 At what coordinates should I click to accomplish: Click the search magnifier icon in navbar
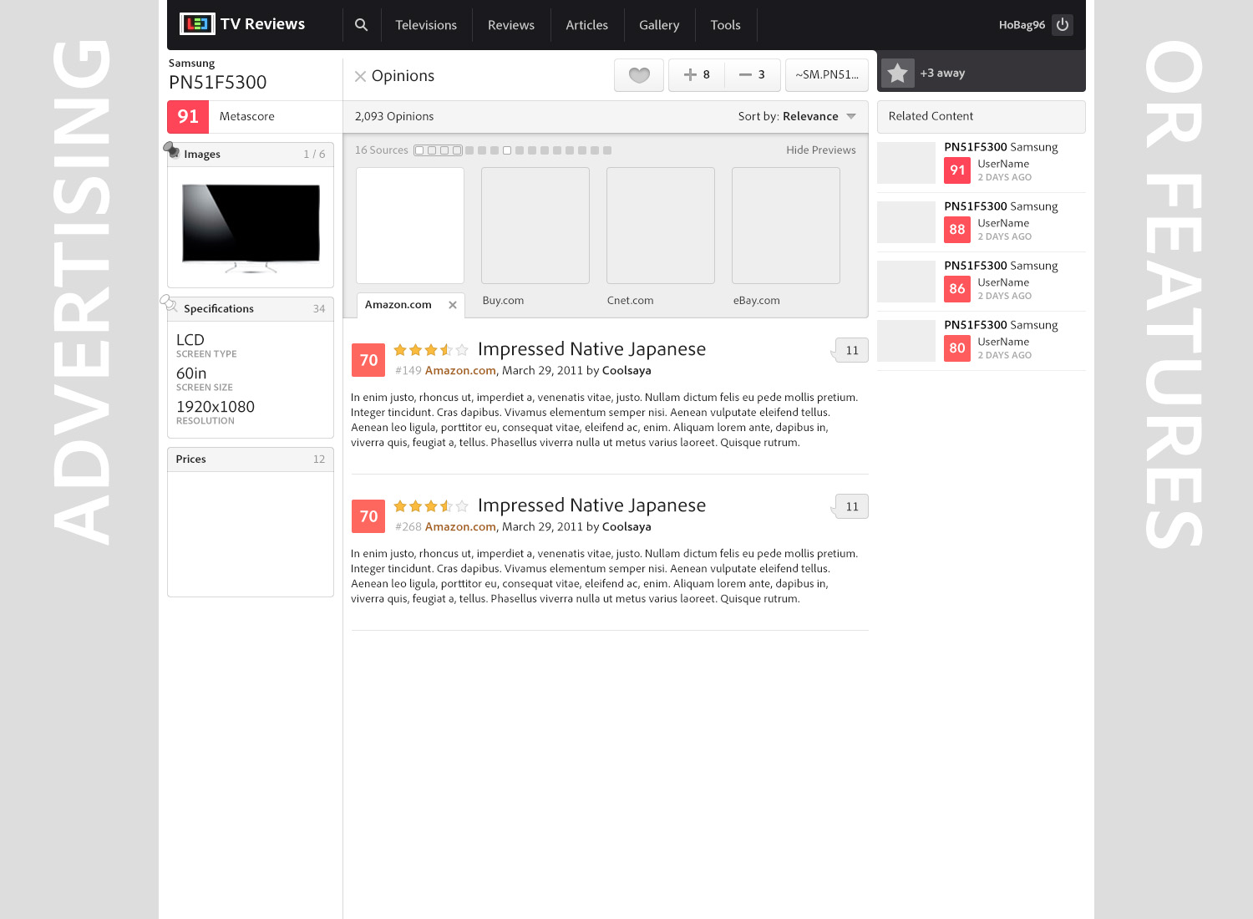tap(361, 25)
